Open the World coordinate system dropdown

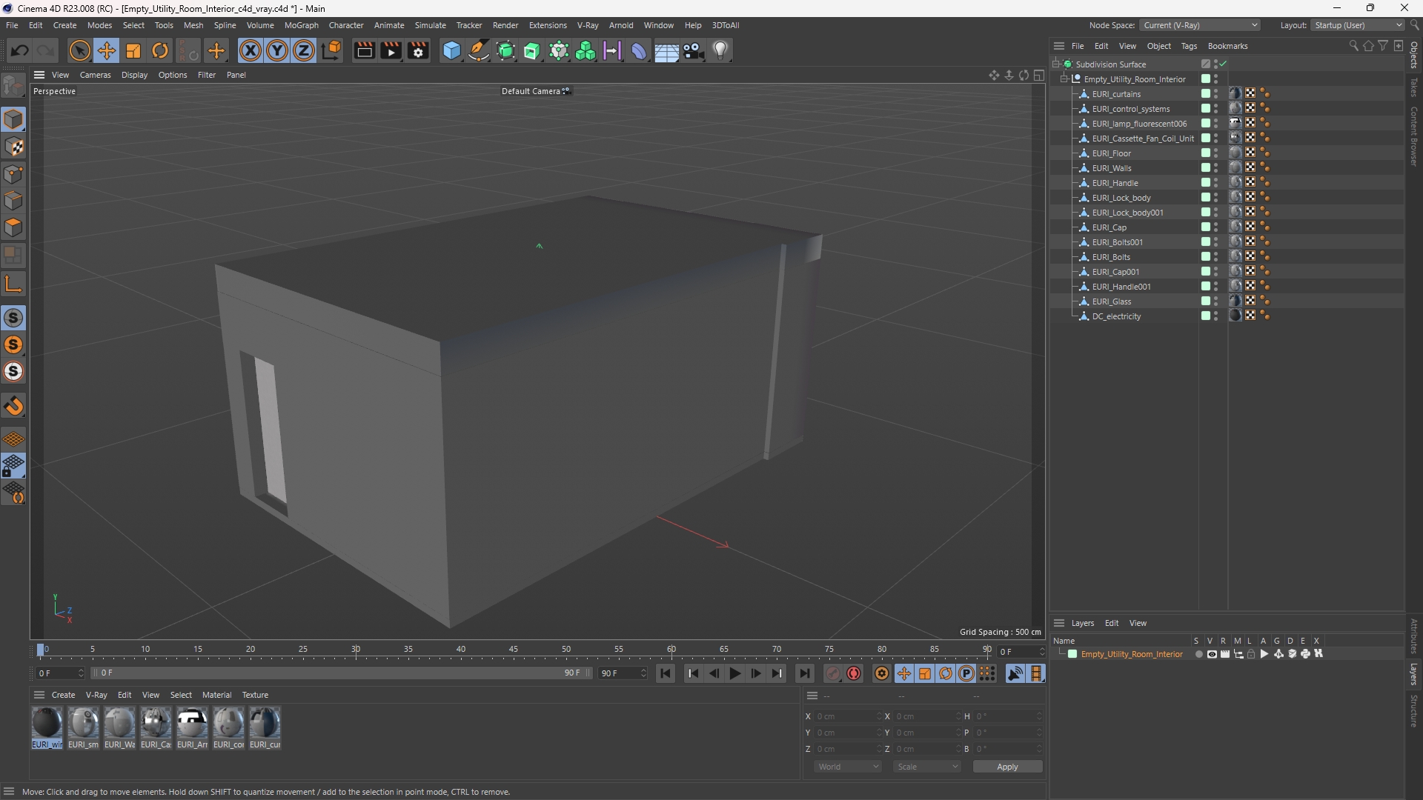[x=848, y=767]
